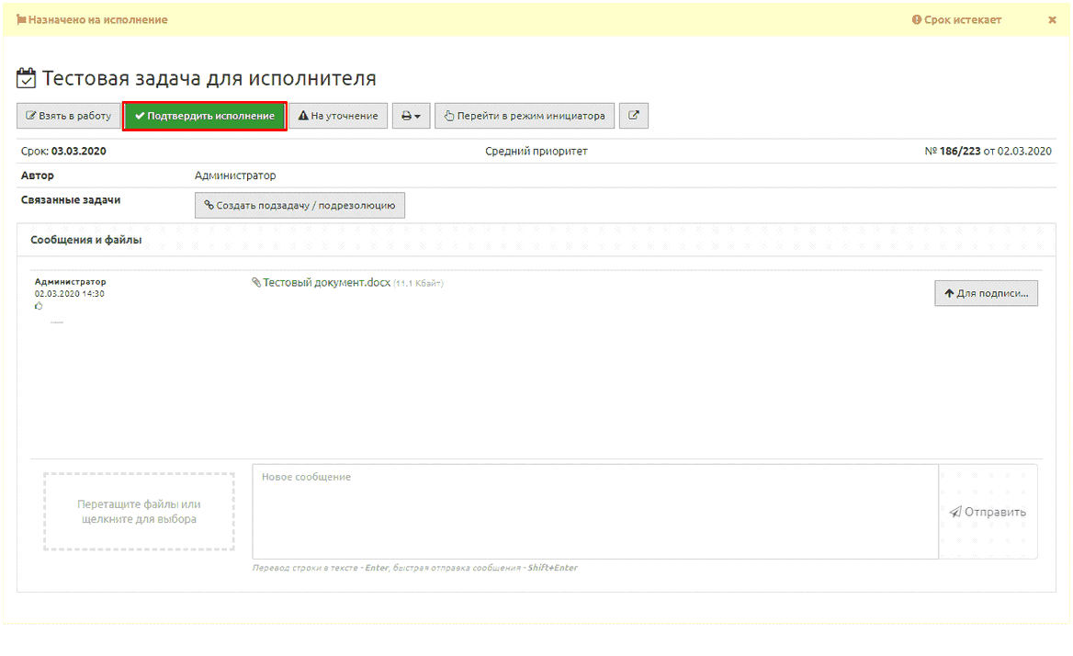Click the calendar-check icon beside the task title
Viewport: 1073px width, 656px height.
click(x=26, y=78)
